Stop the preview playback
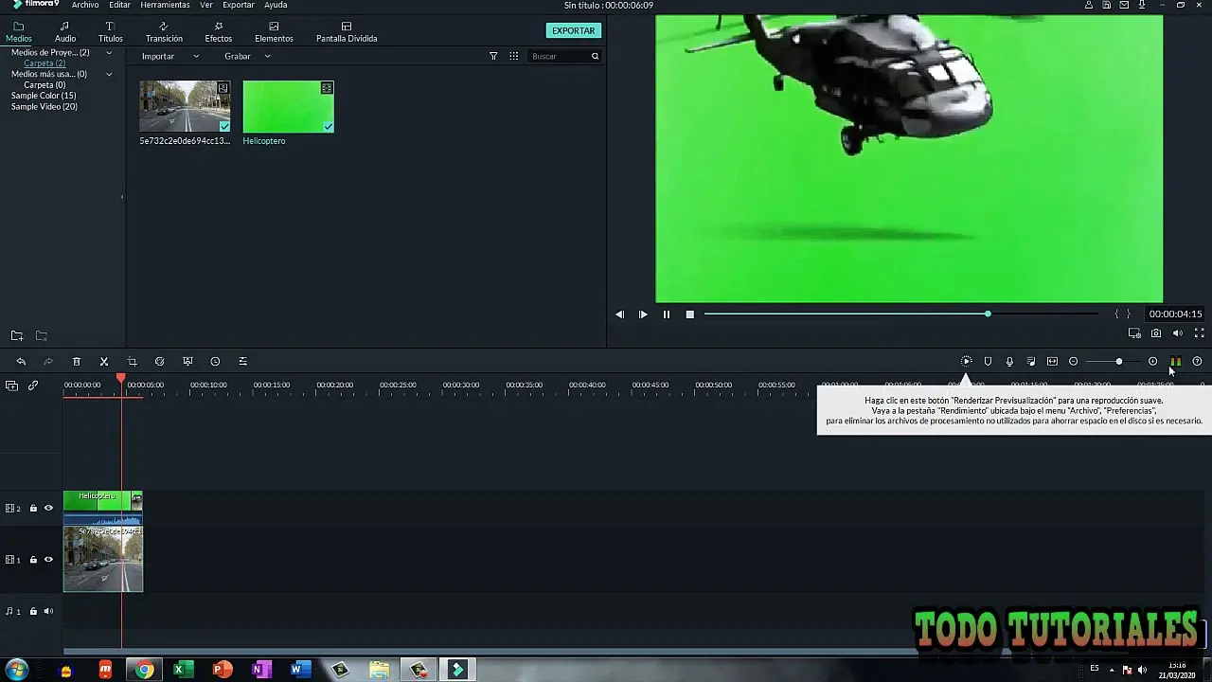Screen dimensions: 1212x682 (689, 314)
